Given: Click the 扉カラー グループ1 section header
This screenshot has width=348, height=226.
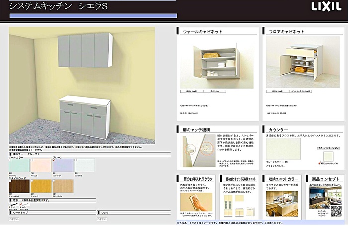Looking at the screenshot, I should pyautogui.click(x=25, y=155).
